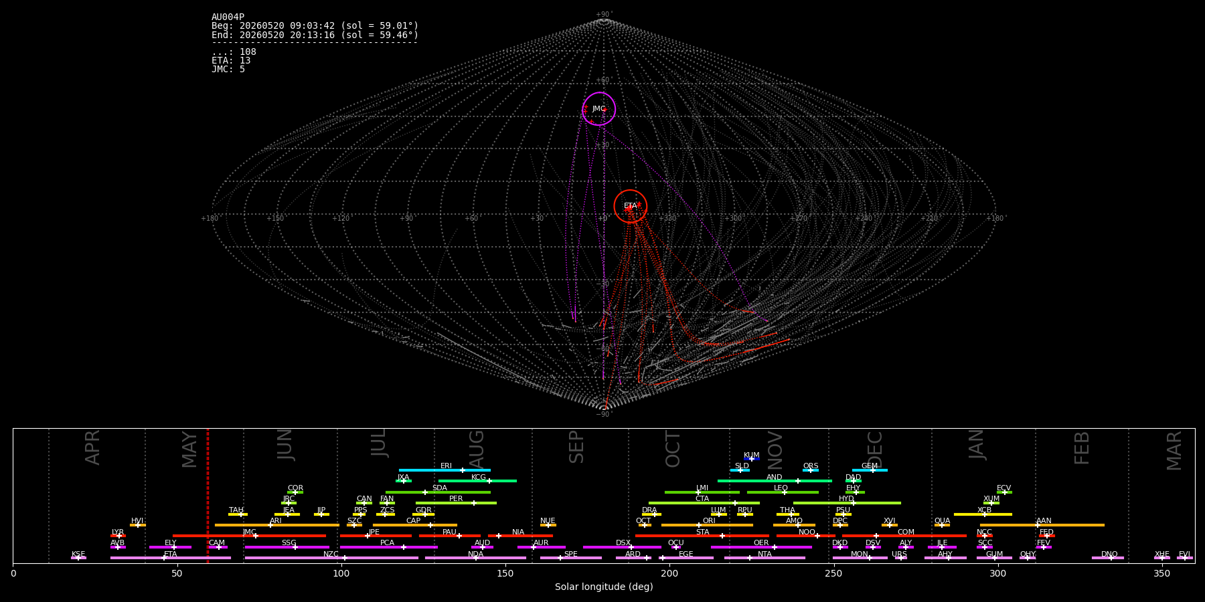Select the GEM shower bar in timeline
Image resolution: width=1205 pixels, height=602 pixels.
coord(870,470)
